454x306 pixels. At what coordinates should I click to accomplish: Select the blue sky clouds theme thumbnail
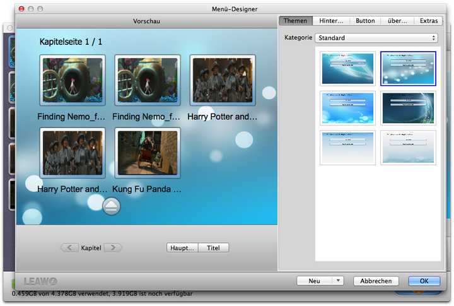point(347,108)
